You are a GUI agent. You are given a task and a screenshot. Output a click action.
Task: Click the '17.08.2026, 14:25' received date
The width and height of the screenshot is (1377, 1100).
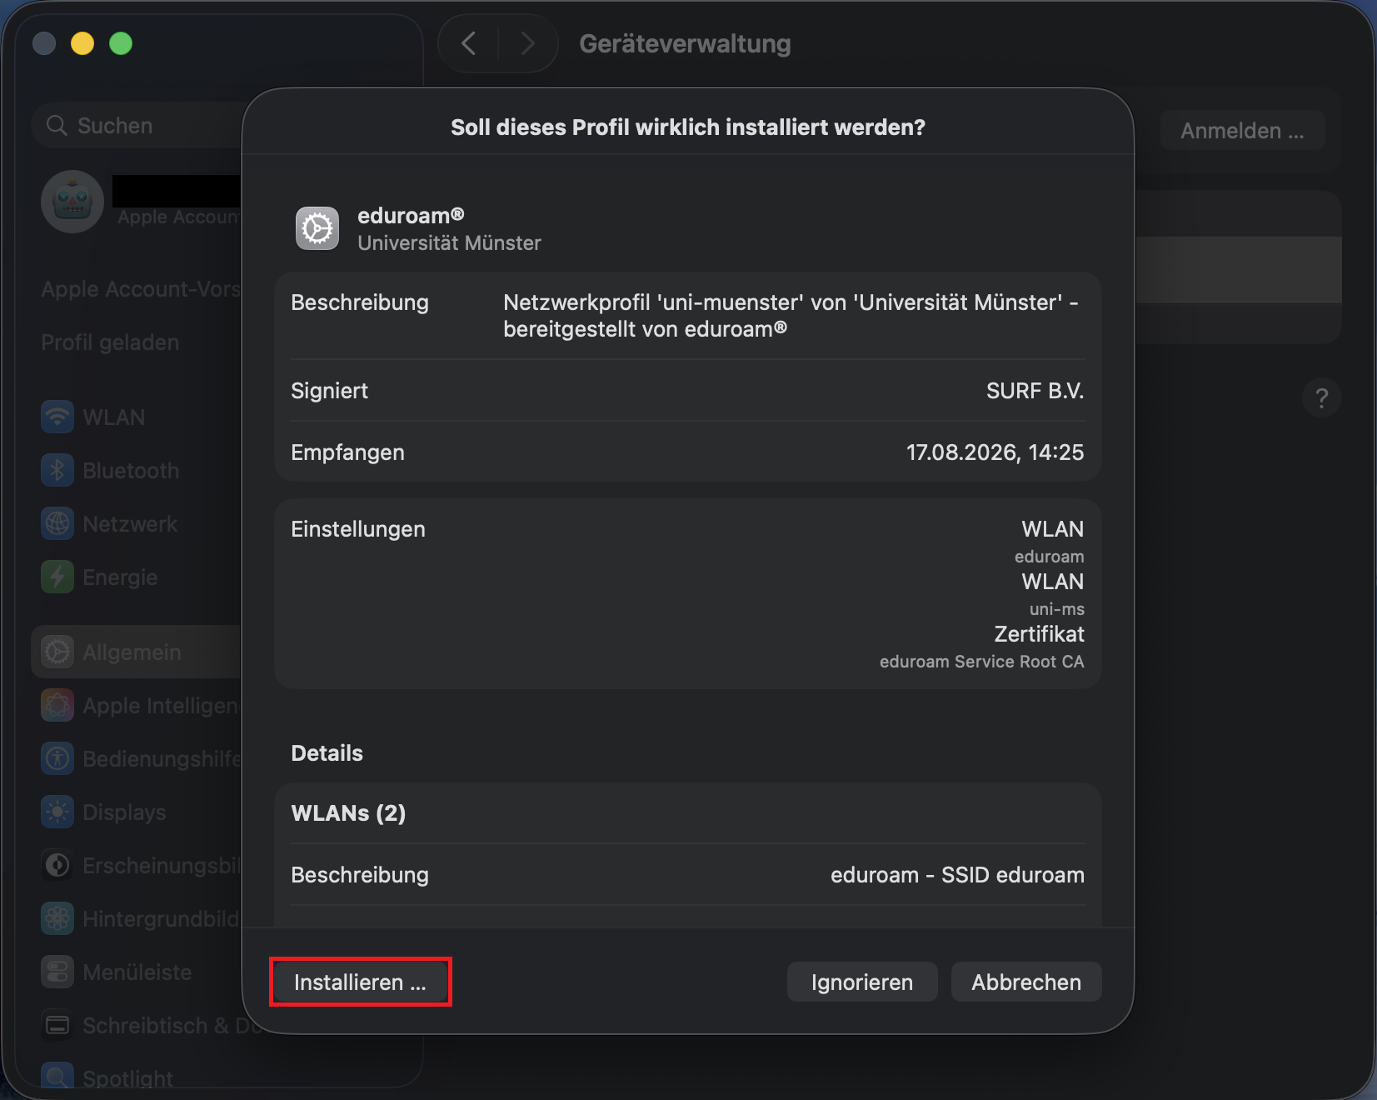[995, 452]
